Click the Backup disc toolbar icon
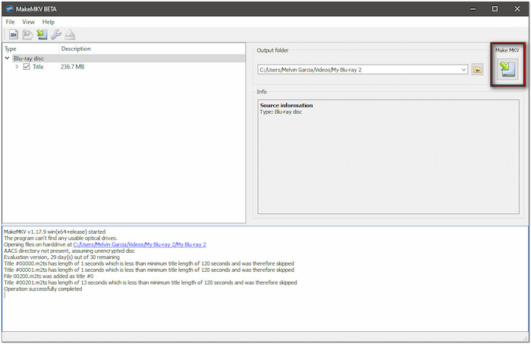 [28, 35]
